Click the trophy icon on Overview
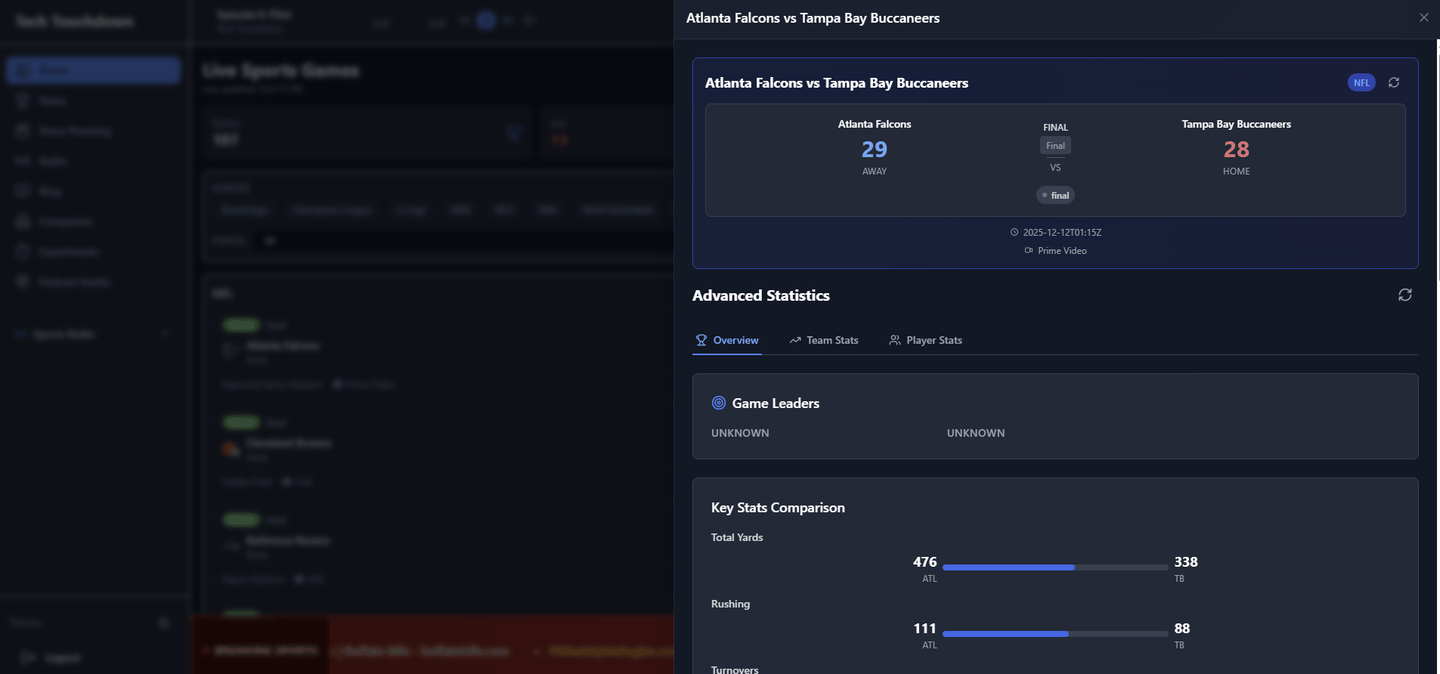The width and height of the screenshot is (1440, 674). click(701, 341)
